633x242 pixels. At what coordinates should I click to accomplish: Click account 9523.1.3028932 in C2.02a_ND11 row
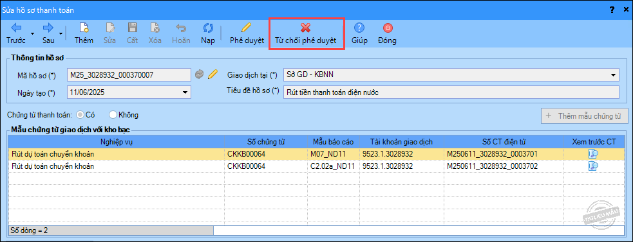tap(388, 166)
